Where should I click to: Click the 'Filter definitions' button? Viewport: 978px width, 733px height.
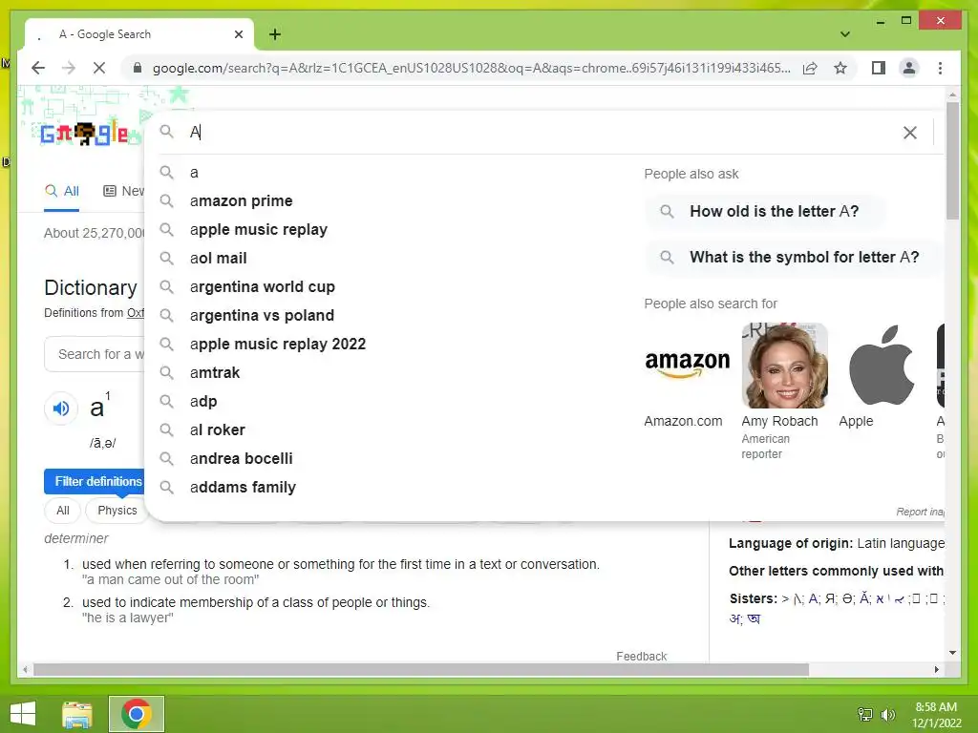(95, 482)
